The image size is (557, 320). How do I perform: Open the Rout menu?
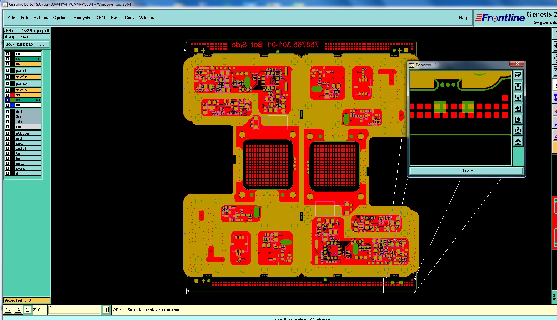pyautogui.click(x=129, y=18)
